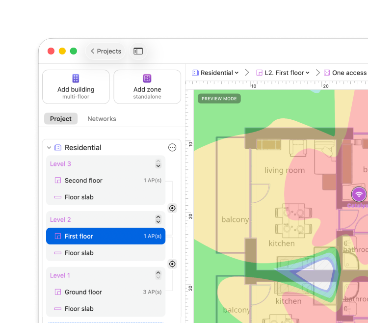Select Second floor in the tree
Viewport: 368px width, 323px height.
[x=105, y=180]
